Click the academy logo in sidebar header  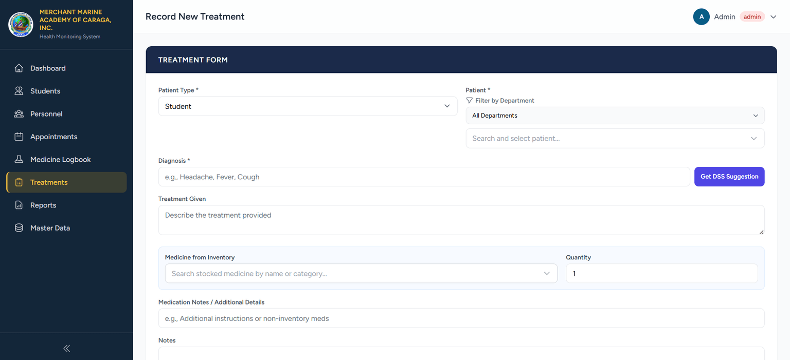21,24
